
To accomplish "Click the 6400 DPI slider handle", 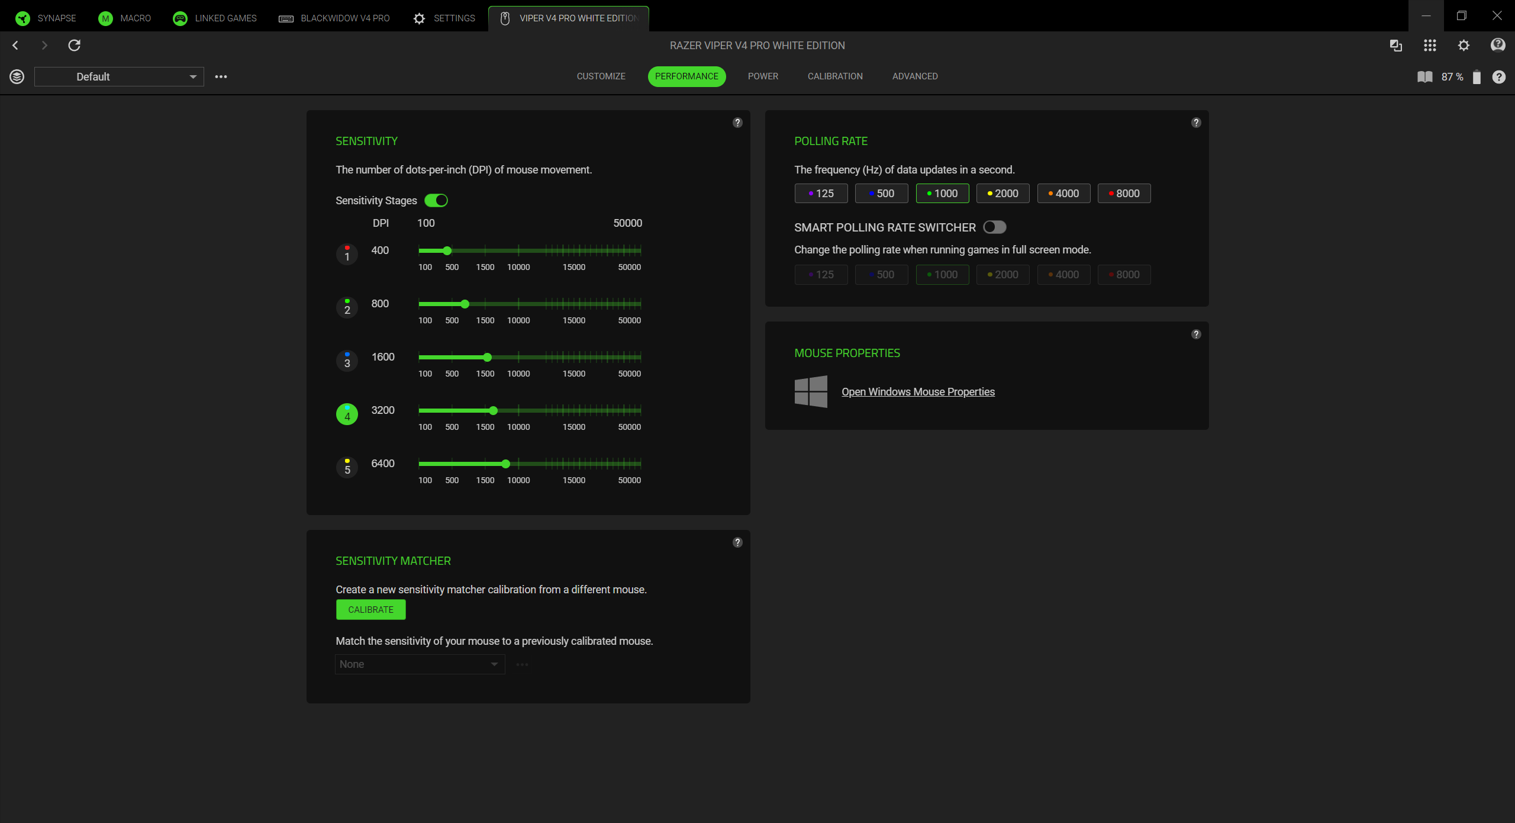I will pyautogui.click(x=505, y=464).
